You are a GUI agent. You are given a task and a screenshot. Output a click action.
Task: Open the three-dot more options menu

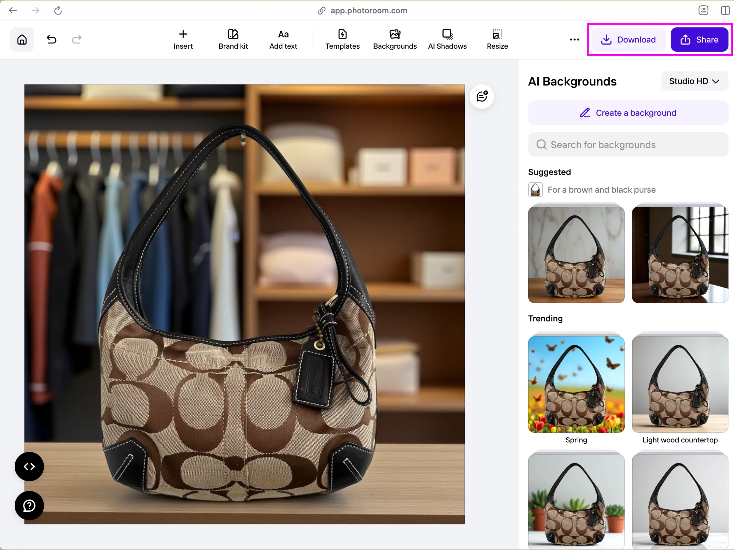574,40
